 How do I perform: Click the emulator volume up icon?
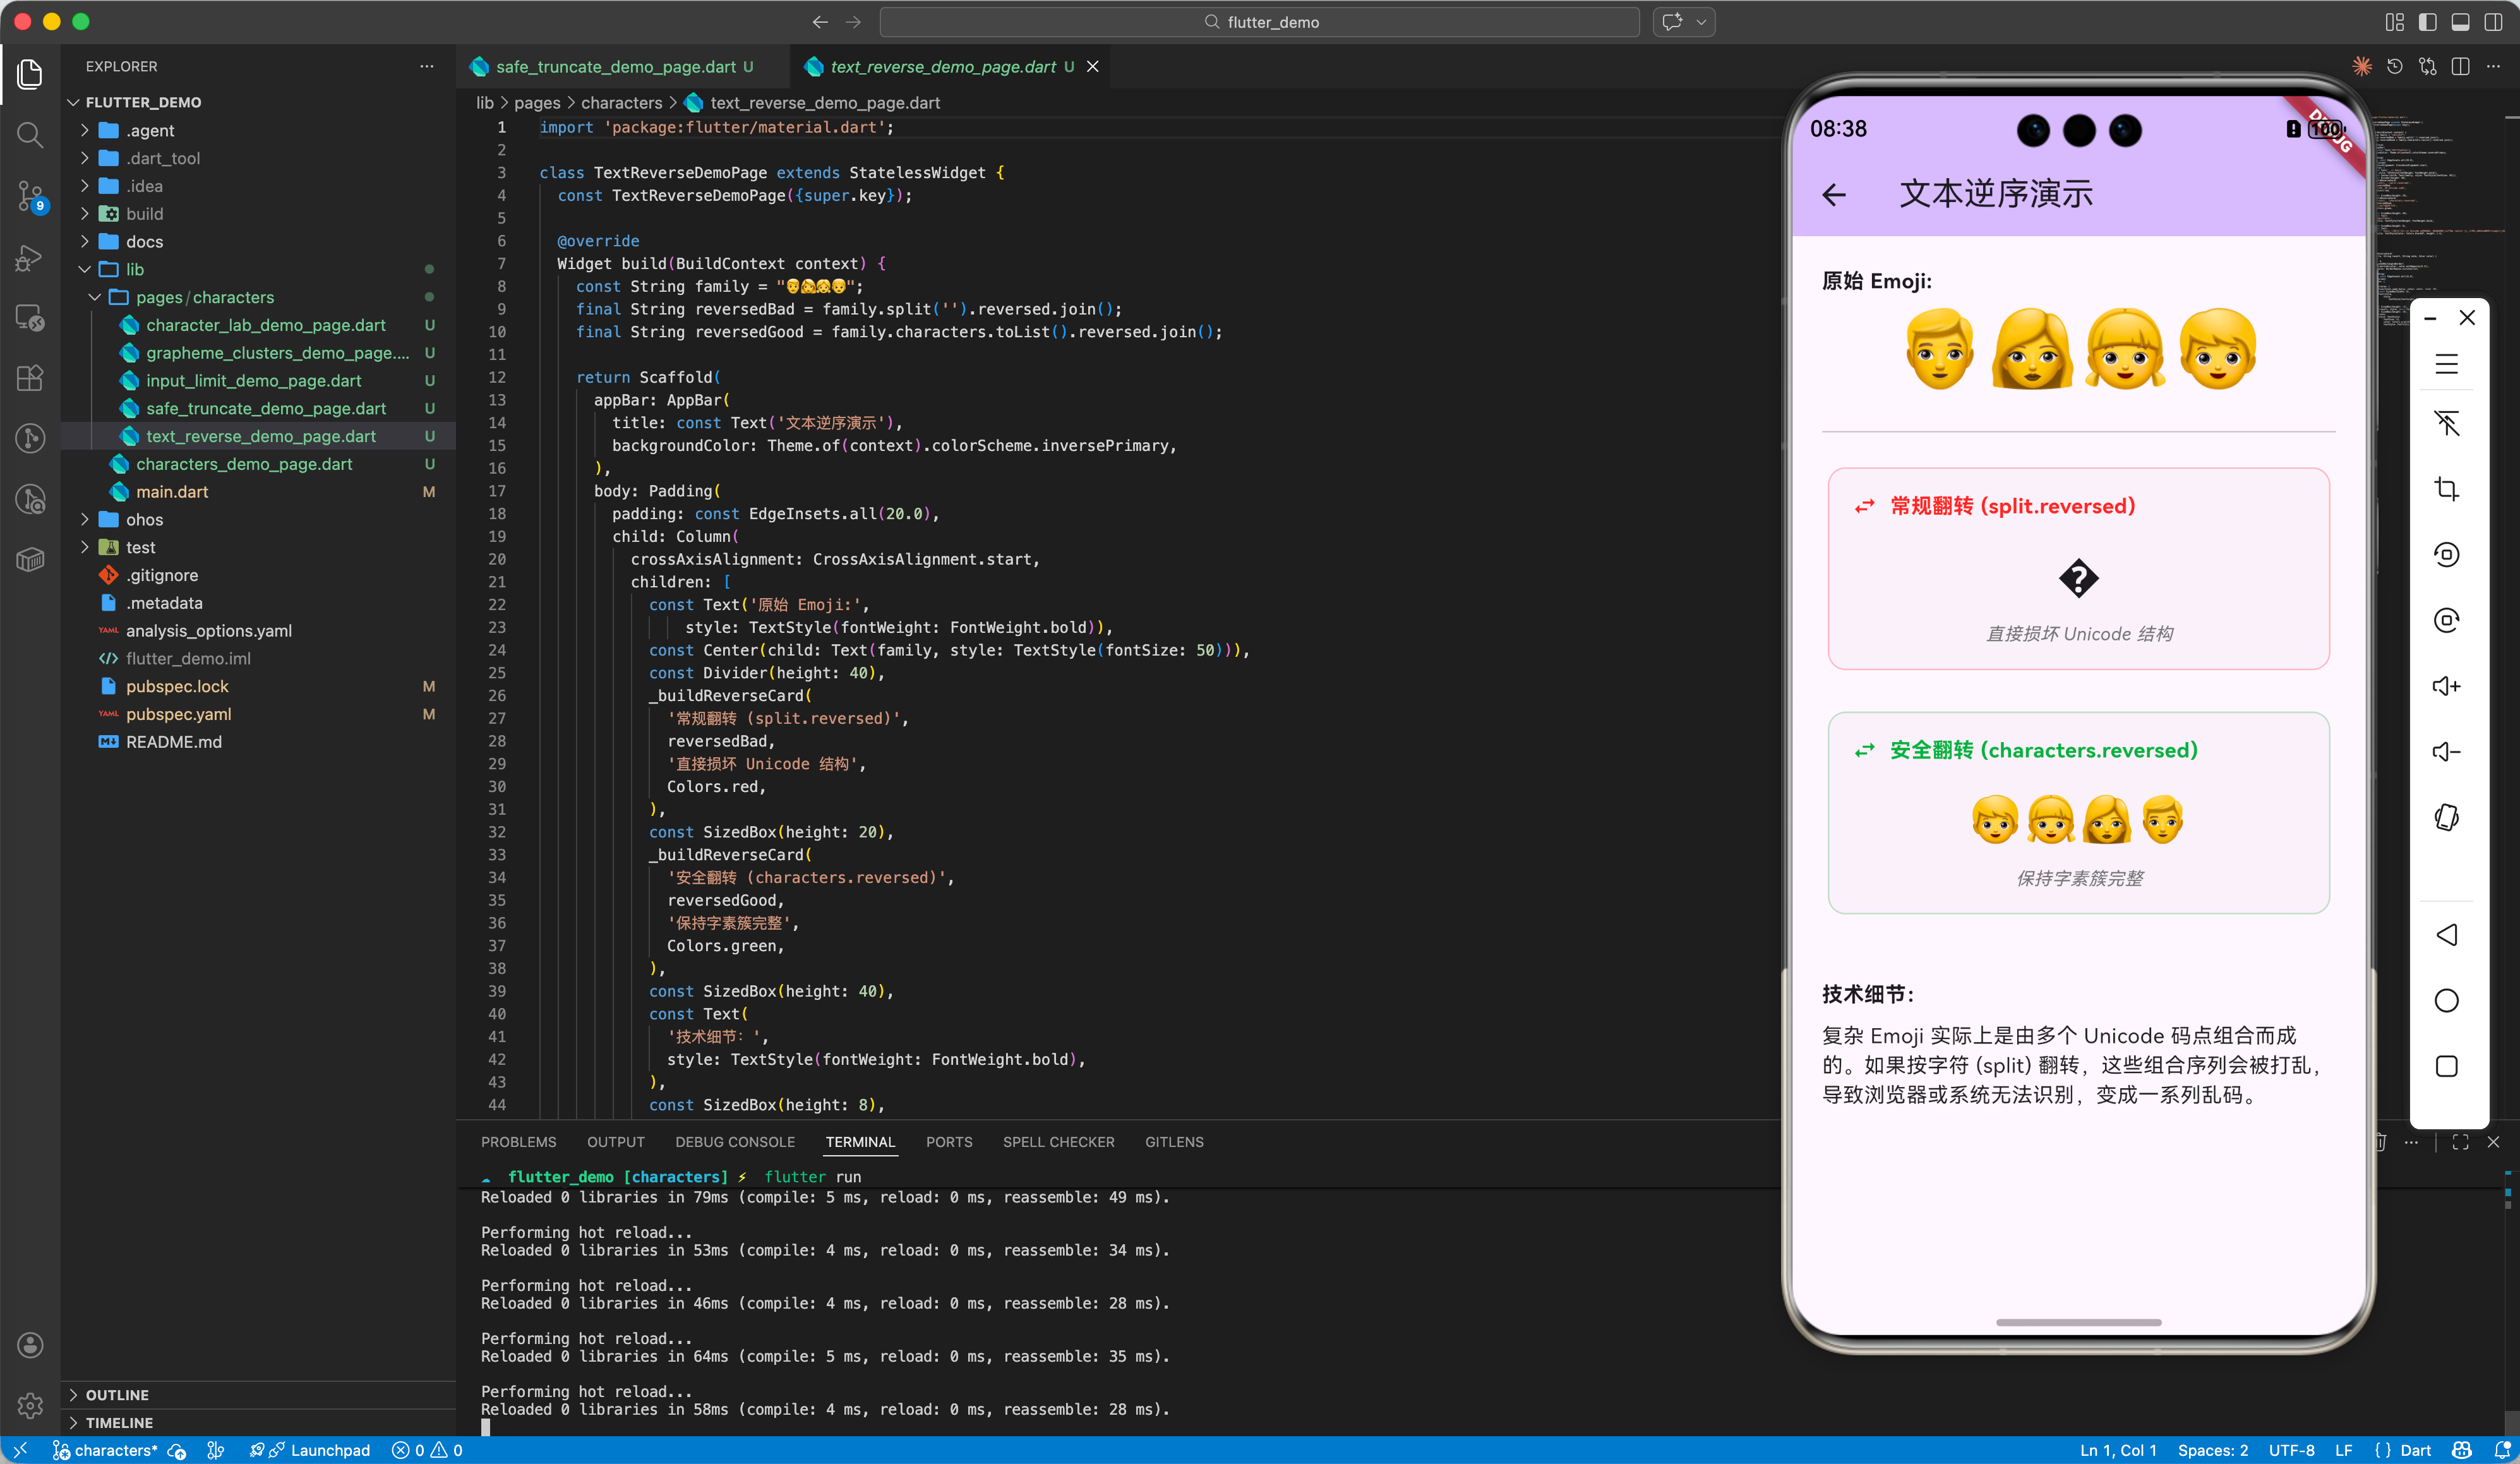pos(2446,686)
